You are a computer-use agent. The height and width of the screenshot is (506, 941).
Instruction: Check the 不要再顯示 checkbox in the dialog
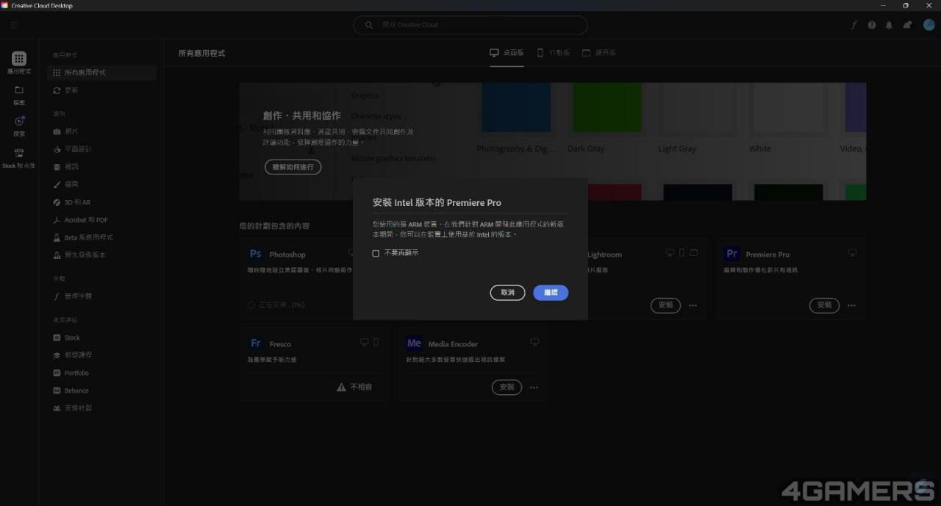[x=376, y=253]
